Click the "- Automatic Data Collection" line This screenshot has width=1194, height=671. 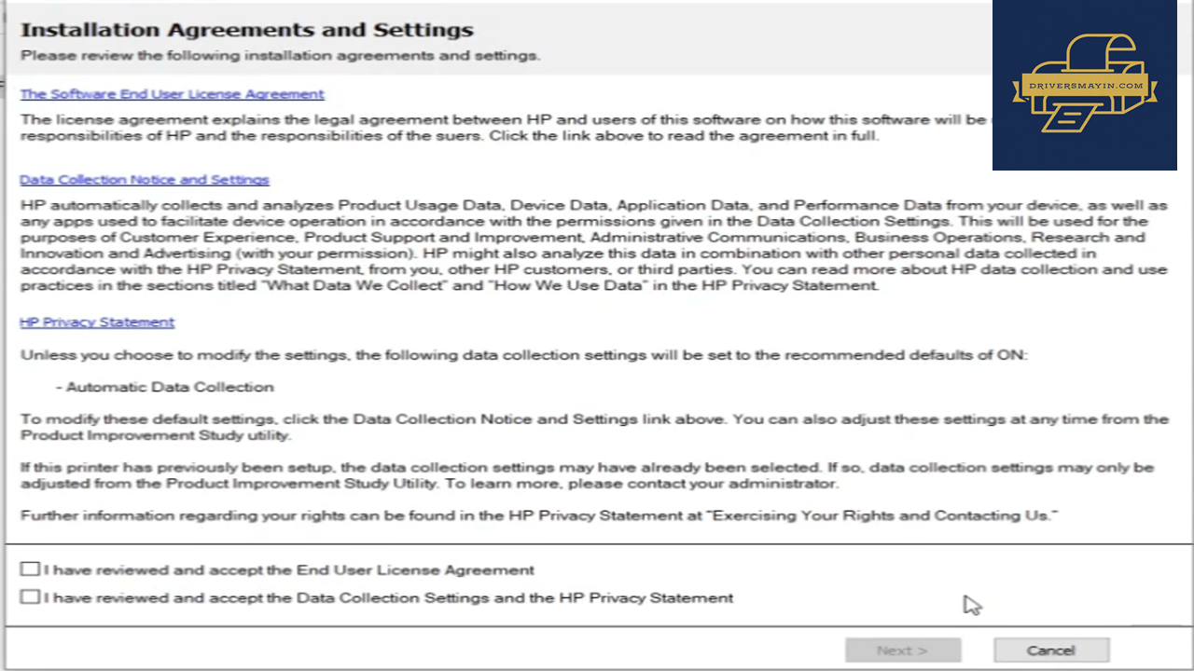click(165, 387)
